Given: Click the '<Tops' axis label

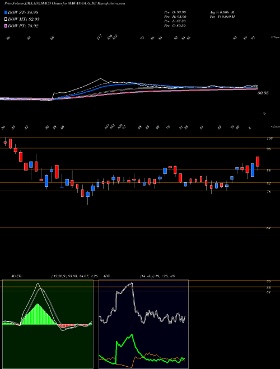Looking at the screenshot, I should [275, 37].
